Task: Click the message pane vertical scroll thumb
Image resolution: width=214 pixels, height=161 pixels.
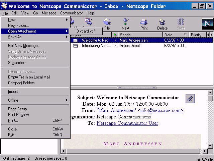Action: click(x=210, y=98)
